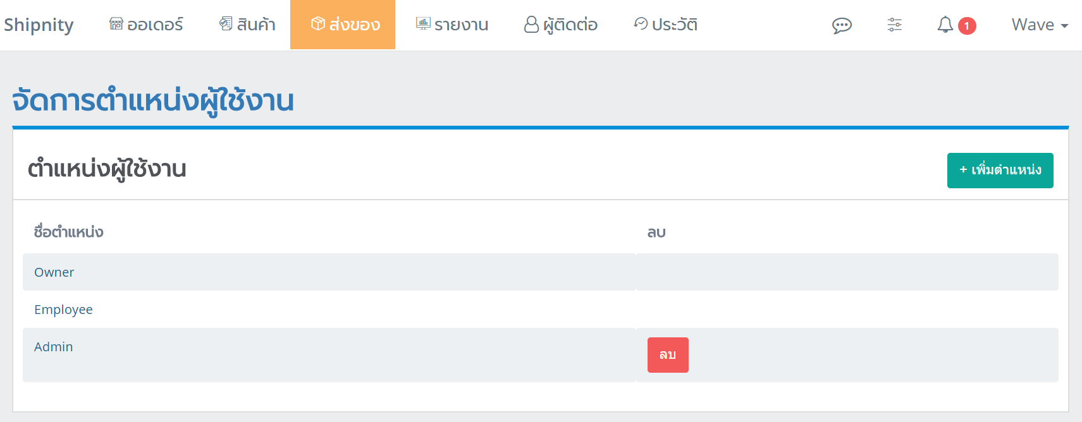
Task: Click the orders store icon
Action: (x=116, y=24)
